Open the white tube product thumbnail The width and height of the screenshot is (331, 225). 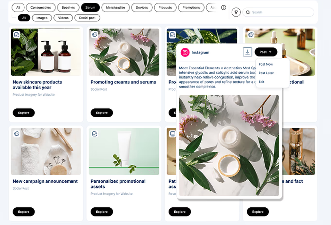click(x=124, y=151)
